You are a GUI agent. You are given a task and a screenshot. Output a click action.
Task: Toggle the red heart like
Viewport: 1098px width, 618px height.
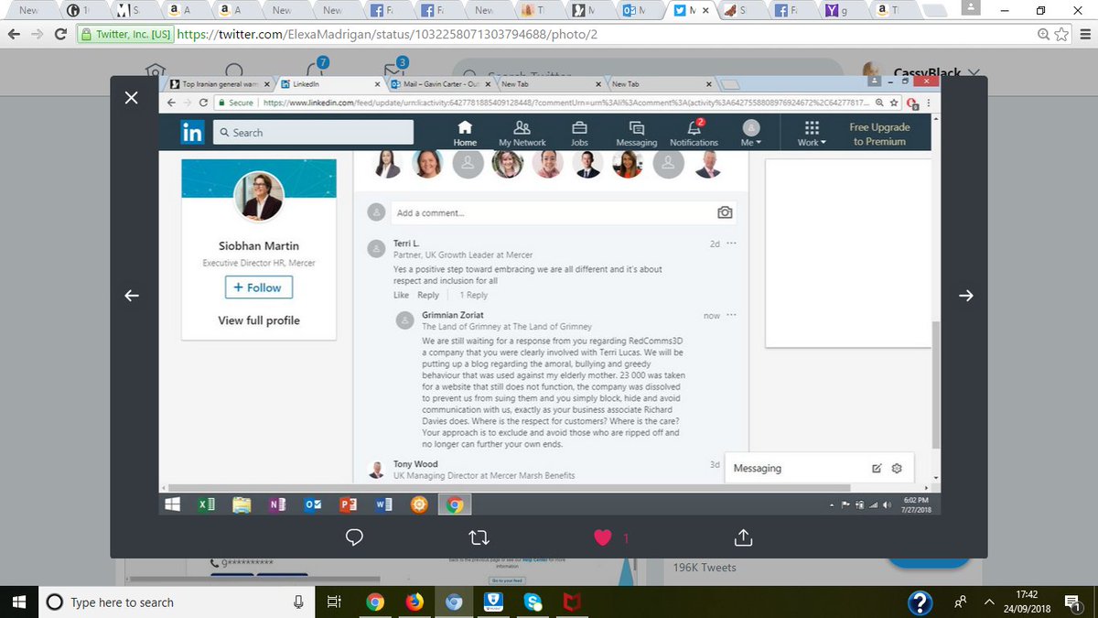pos(602,537)
